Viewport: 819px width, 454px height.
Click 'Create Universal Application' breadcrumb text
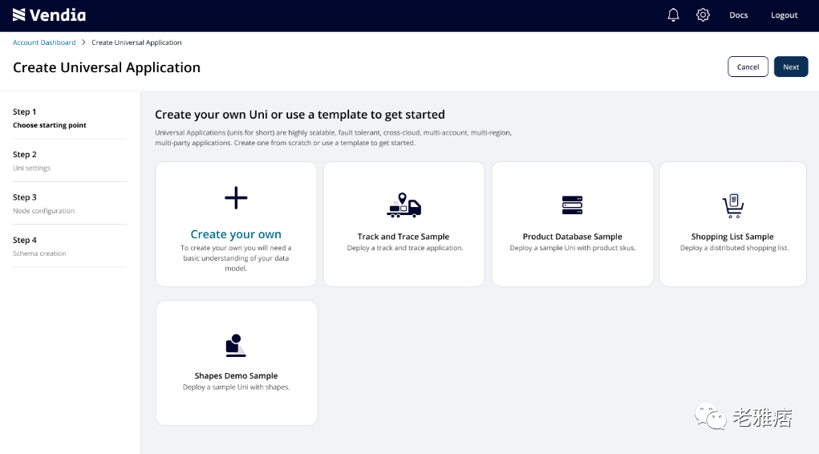click(x=136, y=43)
